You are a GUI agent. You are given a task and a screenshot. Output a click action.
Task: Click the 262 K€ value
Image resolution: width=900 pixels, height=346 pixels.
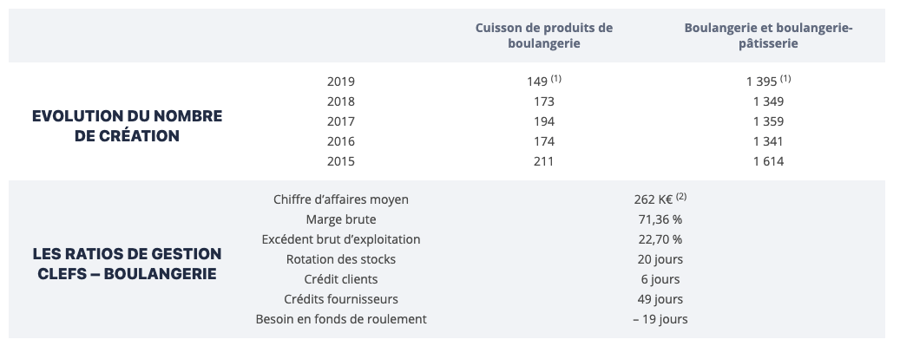(660, 199)
